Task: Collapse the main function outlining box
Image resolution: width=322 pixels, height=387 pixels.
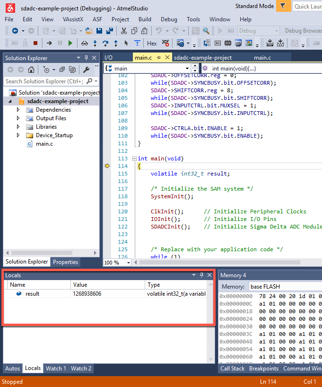Action: point(134,158)
